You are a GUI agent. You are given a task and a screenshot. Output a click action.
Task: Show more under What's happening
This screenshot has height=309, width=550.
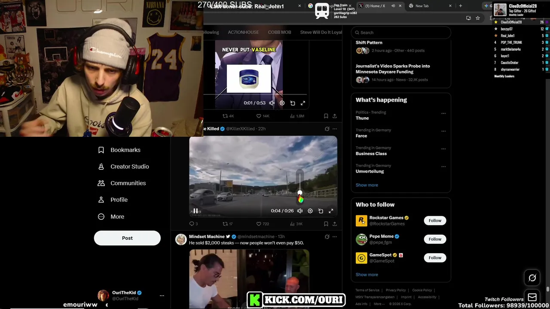click(367, 185)
